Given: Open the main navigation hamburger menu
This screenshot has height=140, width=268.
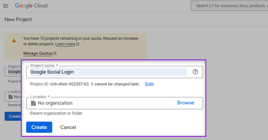Looking at the screenshot, I should coord(5,6).
